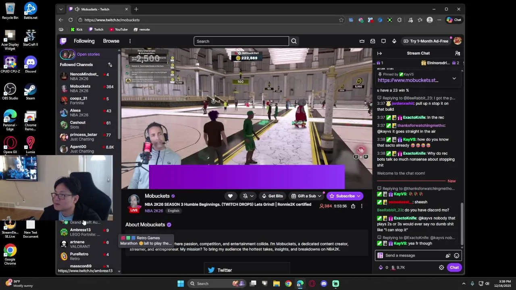Open the whispers speech bubble icon
The image size is (516, 290).
point(383,41)
